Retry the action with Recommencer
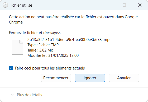The width and height of the screenshot is (148, 102). click(56, 78)
